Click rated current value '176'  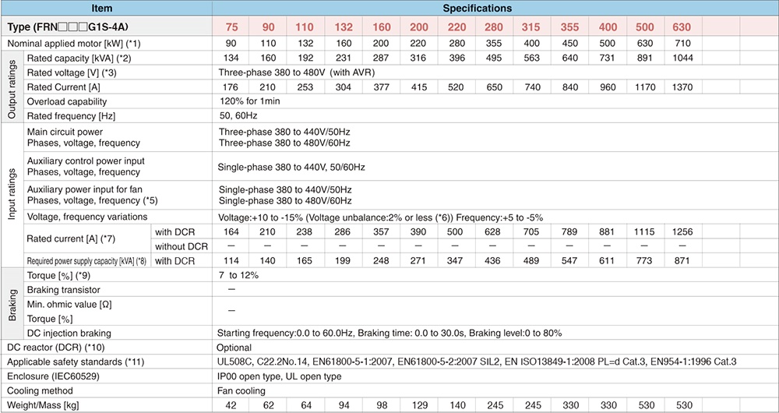tap(231, 87)
